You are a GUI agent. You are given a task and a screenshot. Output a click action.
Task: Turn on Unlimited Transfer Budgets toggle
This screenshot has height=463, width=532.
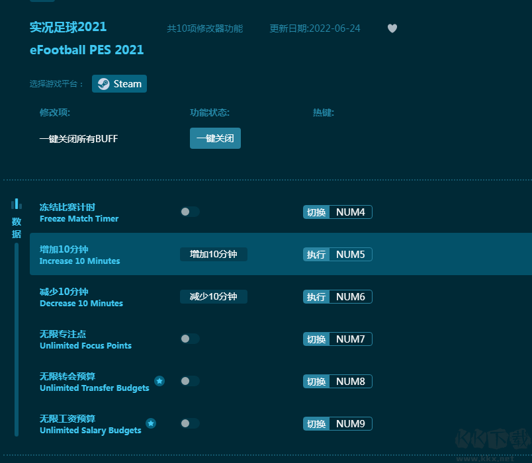pos(189,381)
